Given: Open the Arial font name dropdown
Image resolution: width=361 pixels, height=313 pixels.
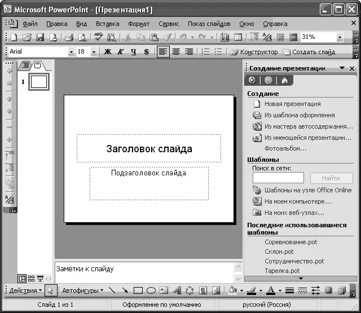Looking at the screenshot, I should click(71, 52).
